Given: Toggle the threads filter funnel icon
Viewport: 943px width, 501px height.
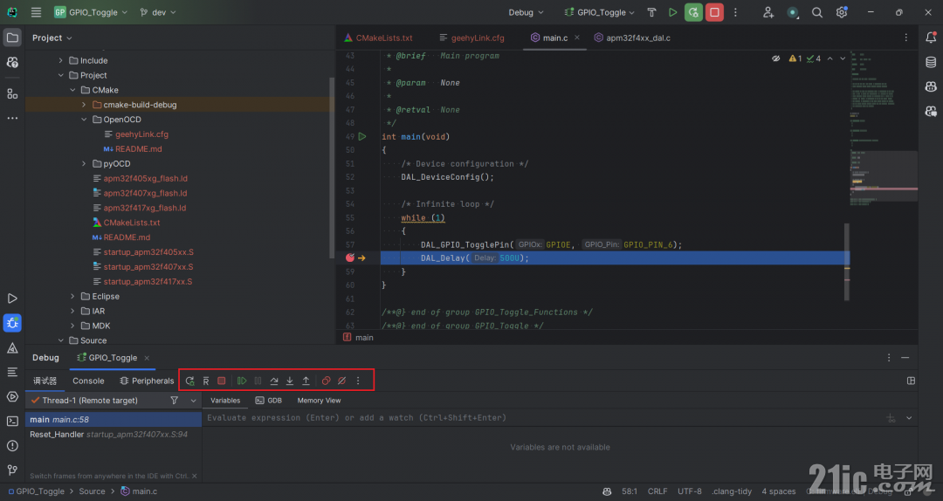Looking at the screenshot, I should (x=174, y=400).
